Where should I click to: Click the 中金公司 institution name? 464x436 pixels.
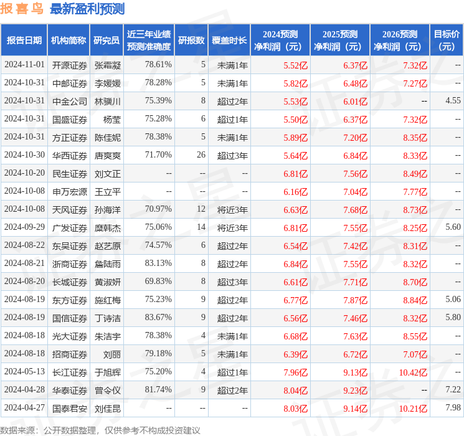coord(69,101)
